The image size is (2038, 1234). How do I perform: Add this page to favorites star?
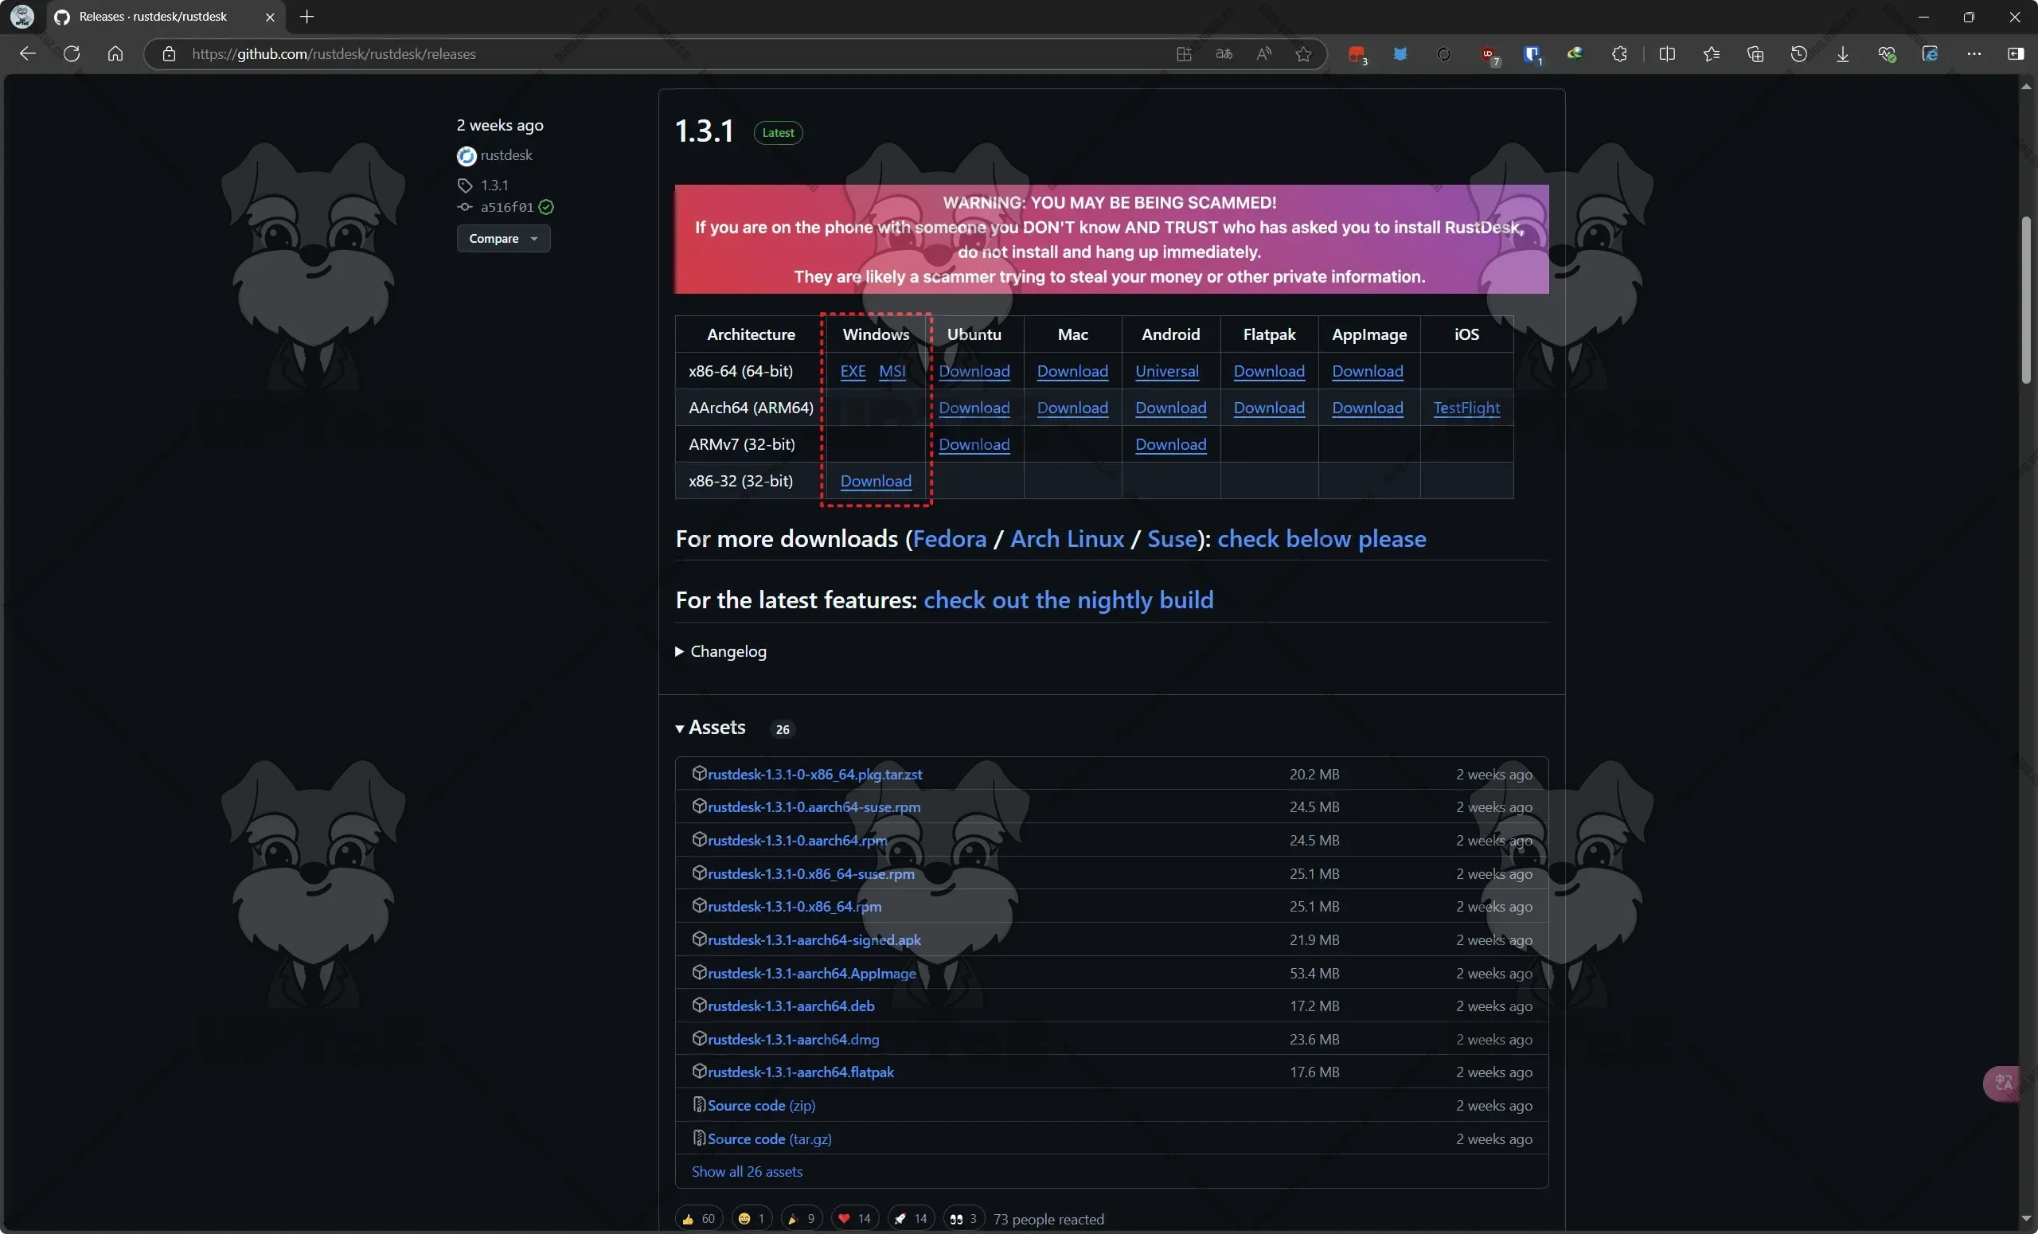[1303, 54]
